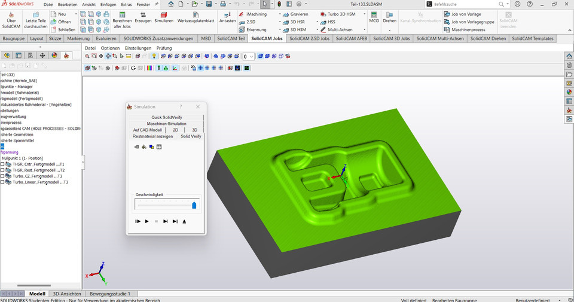Collapse the ribbon using the chevron
Image resolution: width=574 pixels, height=302 pixels.
[x=570, y=30]
